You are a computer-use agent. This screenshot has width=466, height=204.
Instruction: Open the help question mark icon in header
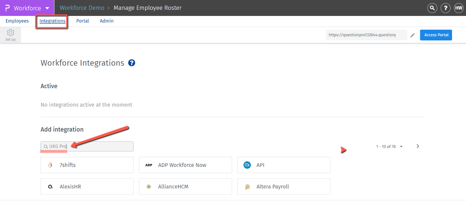coord(445,8)
